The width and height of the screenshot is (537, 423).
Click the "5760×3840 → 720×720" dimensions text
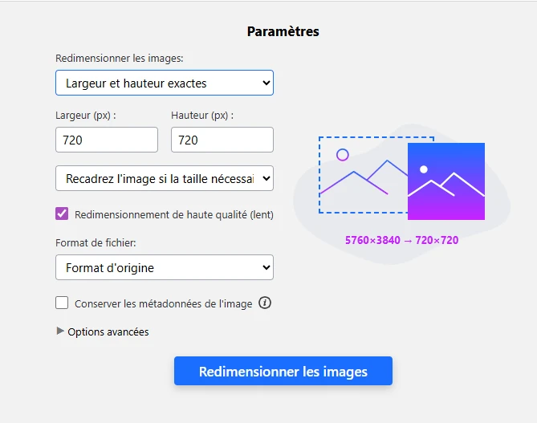pos(401,240)
